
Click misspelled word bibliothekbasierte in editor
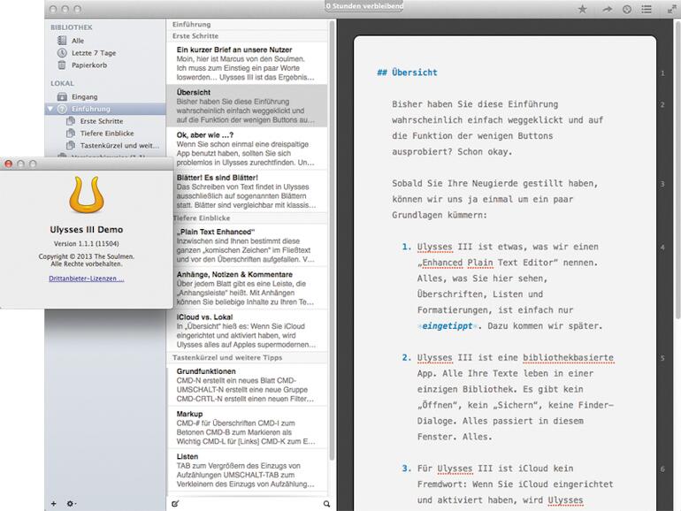coord(568,358)
